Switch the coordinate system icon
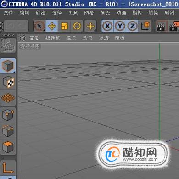 145,26
